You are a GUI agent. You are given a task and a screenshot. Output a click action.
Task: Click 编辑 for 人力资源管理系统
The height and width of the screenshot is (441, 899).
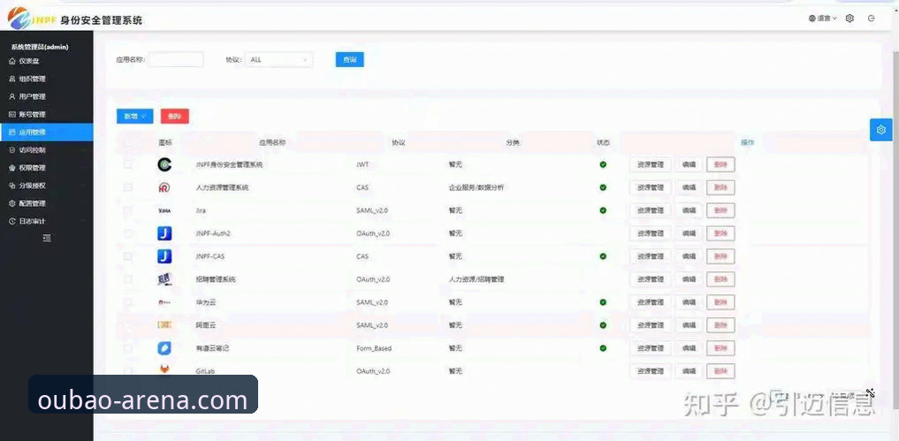point(689,187)
